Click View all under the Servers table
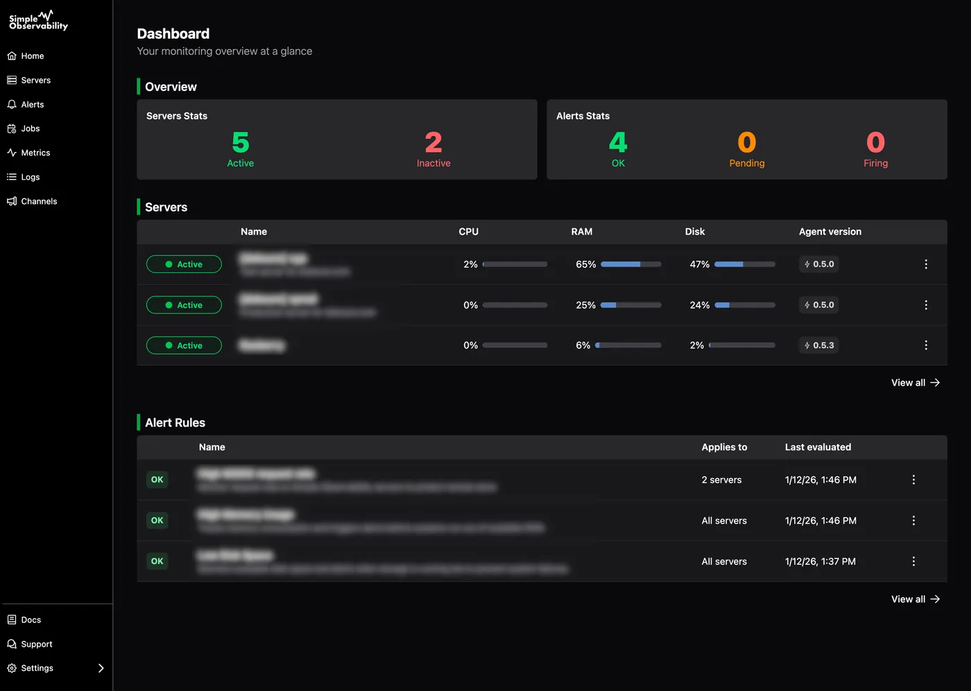The height and width of the screenshot is (691, 971). pyautogui.click(x=915, y=382)
